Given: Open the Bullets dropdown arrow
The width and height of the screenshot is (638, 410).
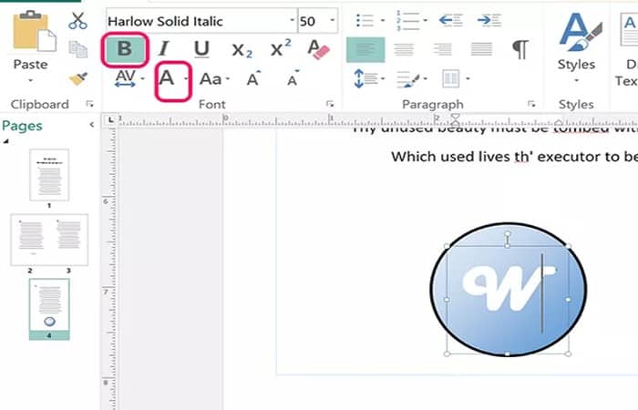Looking at the screenshot, I should pyautogui.click(x=383, y=20).
